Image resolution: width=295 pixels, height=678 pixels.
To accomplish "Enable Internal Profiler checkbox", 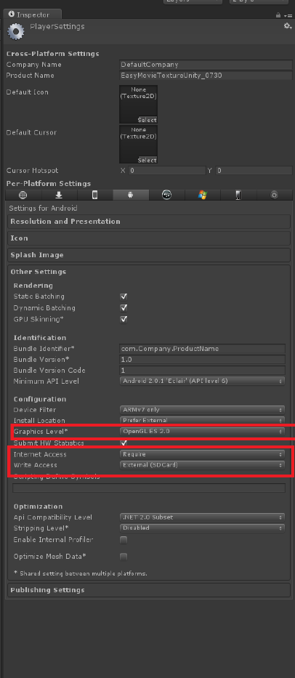I will point(124,540).
